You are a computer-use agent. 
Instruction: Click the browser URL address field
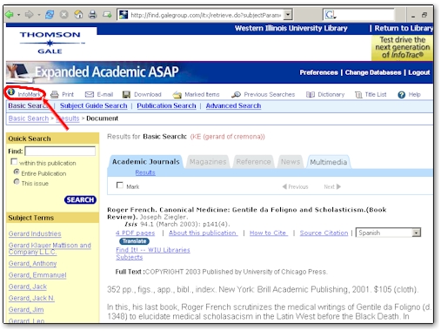click(205, 15)
